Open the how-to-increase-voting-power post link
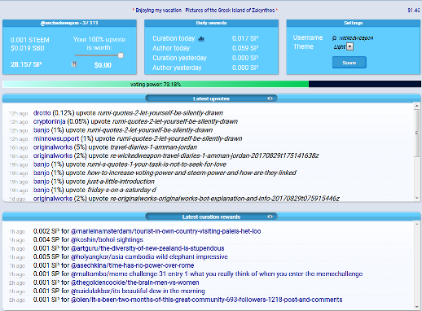422x311 pixels. [191, 173]
